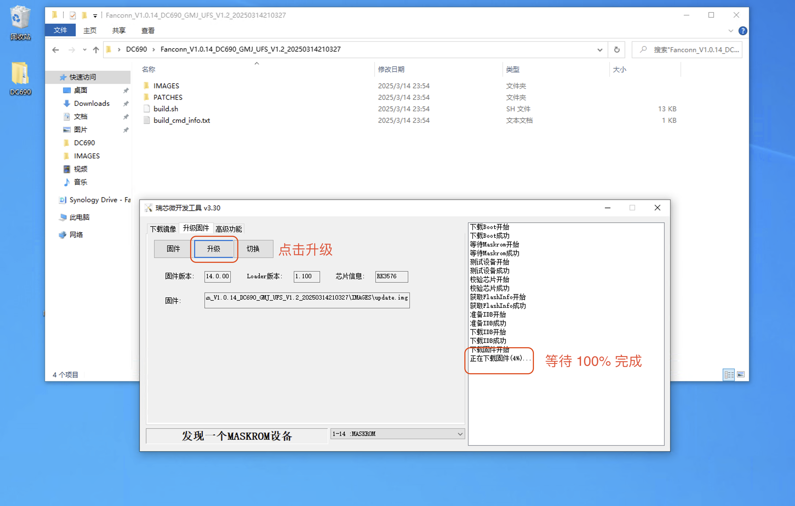This screenshot has width=795, height=506.
Task: Select 网络 in the sidebar
Action: click(76, 235)
